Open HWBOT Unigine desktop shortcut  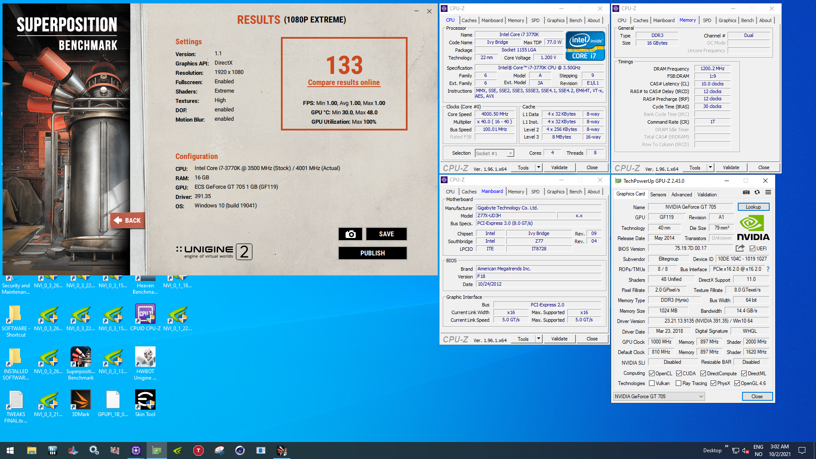click(x=145, y=363)
